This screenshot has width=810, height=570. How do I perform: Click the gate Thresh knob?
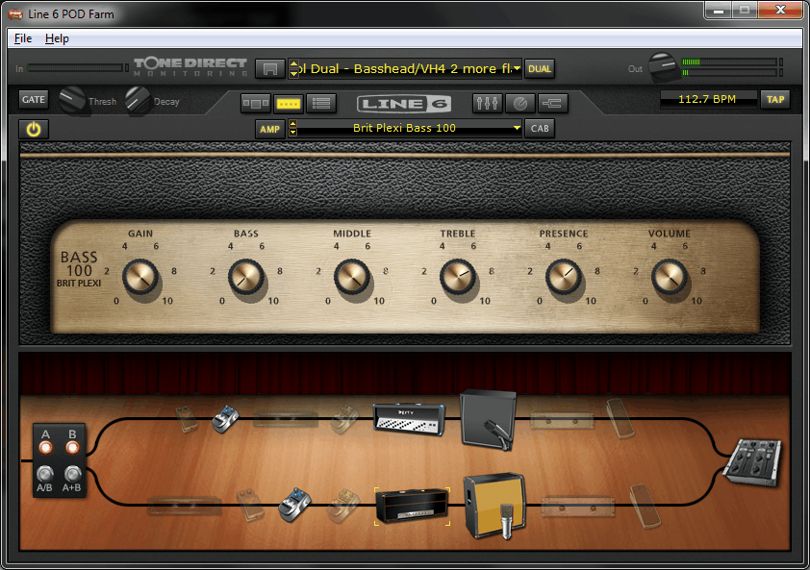71,100
